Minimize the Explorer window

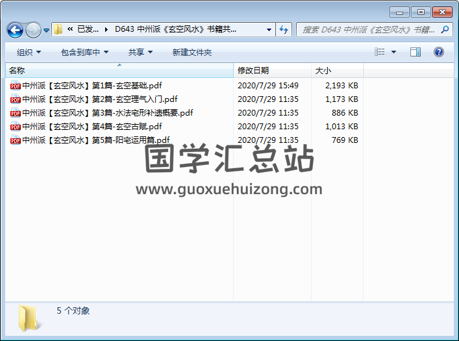[x=399, y=12]
